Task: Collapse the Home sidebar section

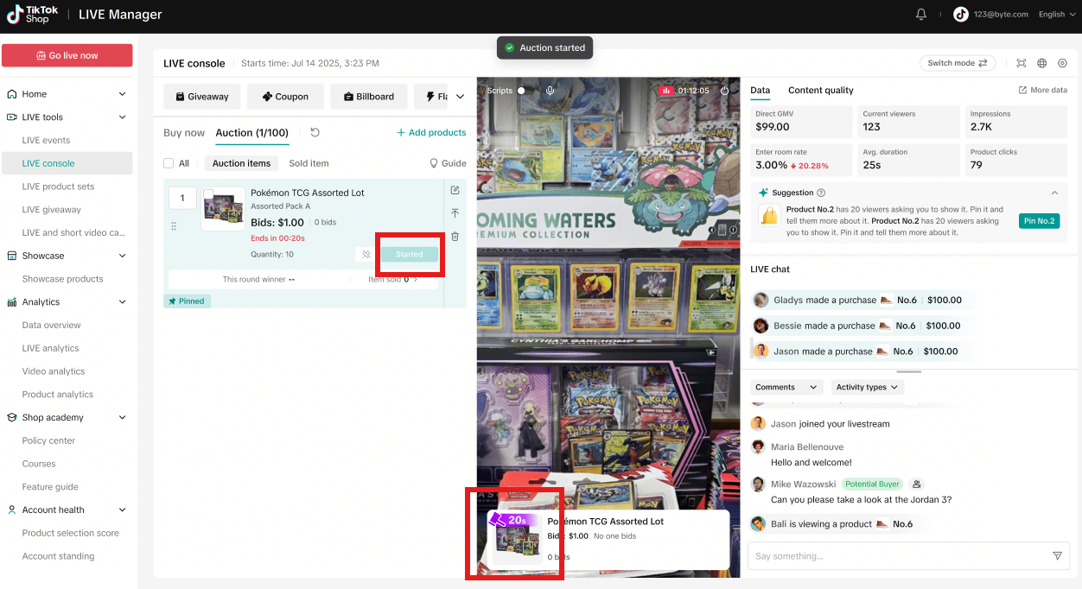Action: pyautogui.click(x=122, y=94)
